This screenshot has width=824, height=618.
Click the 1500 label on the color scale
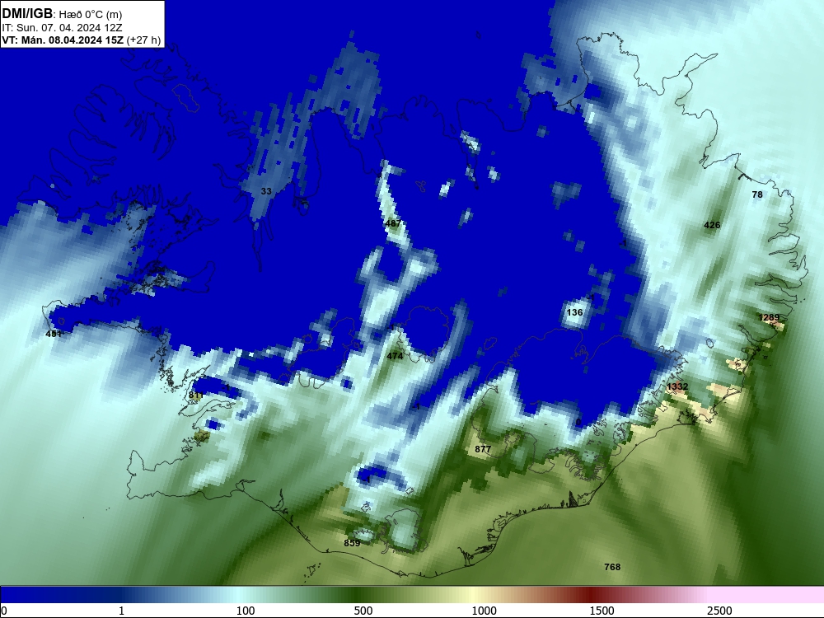coord(602,611)
